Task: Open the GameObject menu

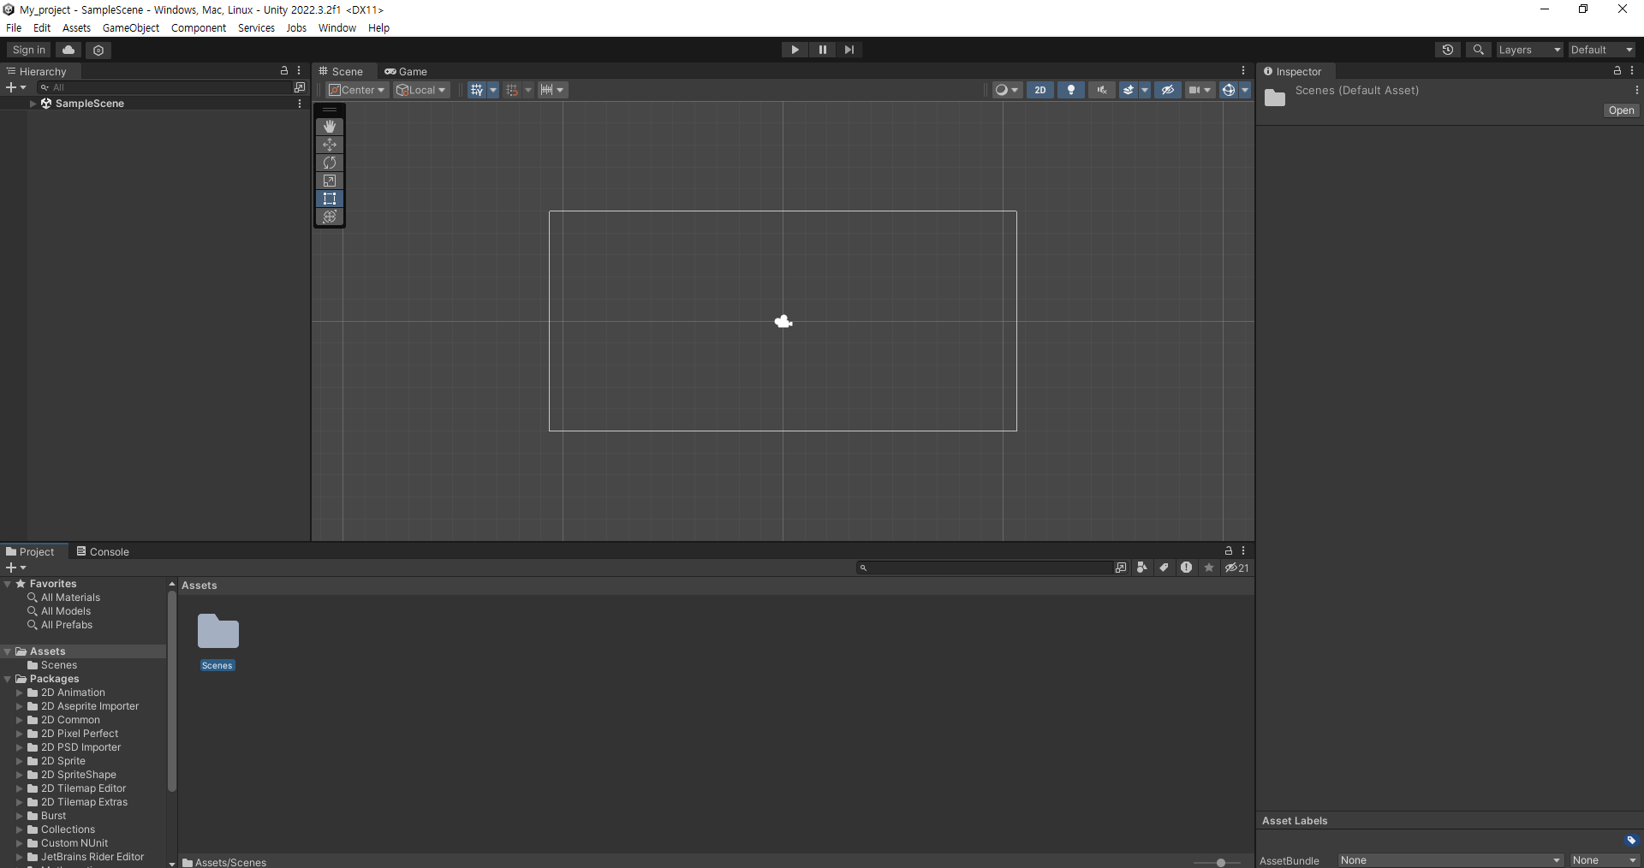Action: click(x=131, y=27)
